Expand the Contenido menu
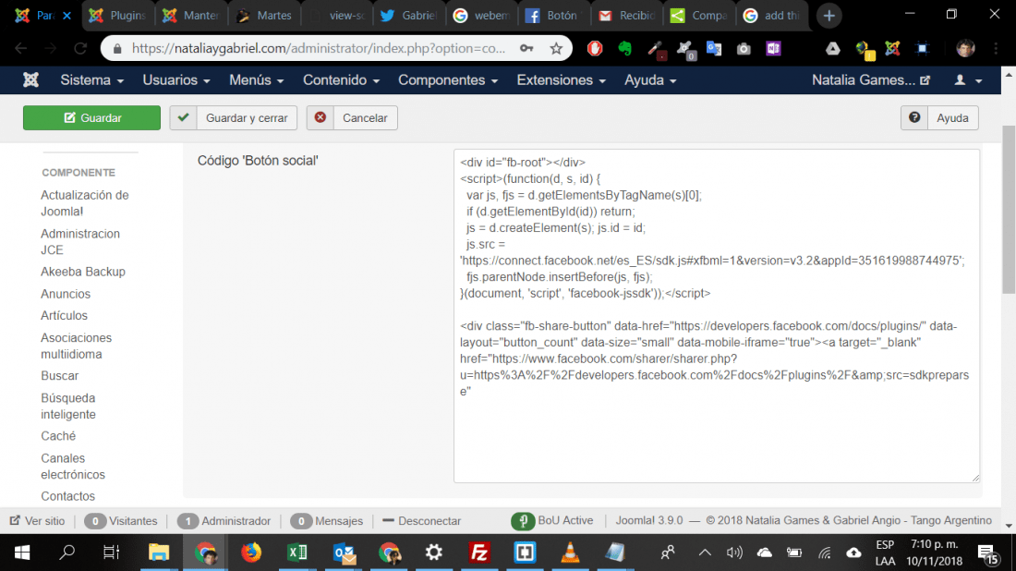The image size is (1016, 571). [x=342, y=80]
